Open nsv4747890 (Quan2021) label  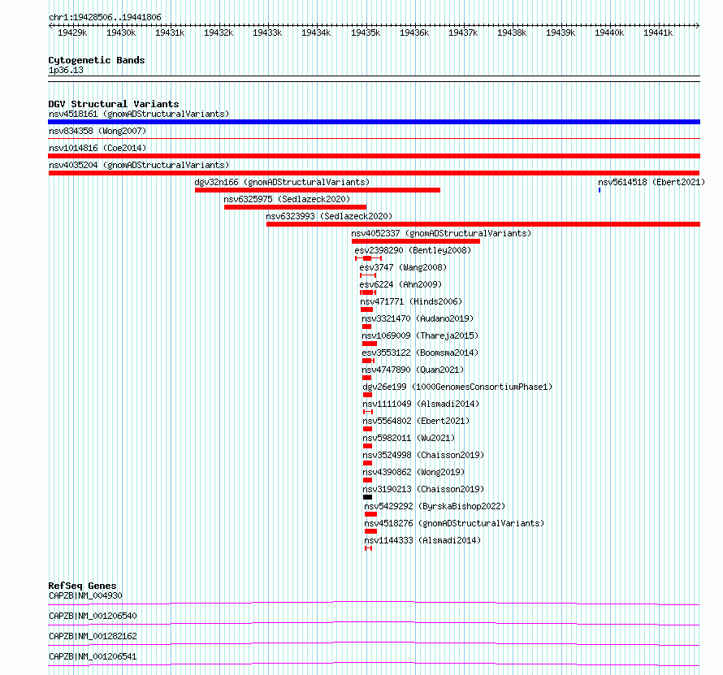pos(413,370)
